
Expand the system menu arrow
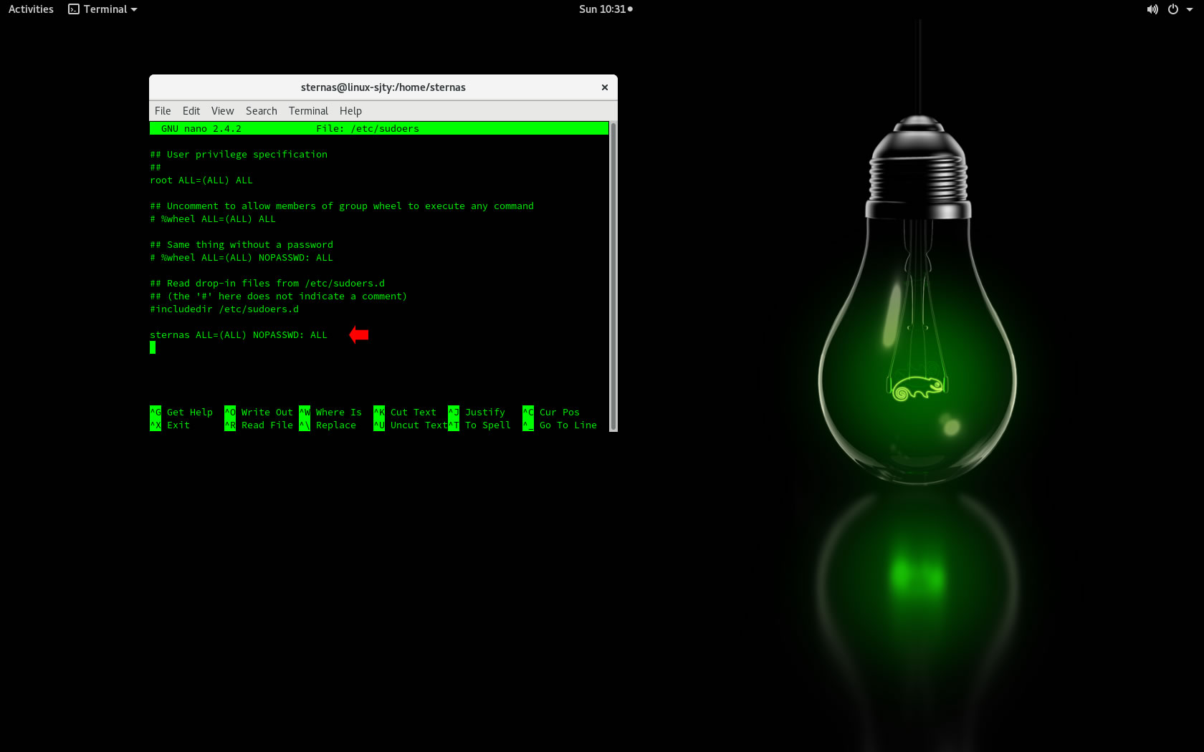(x=1190, y=9)
